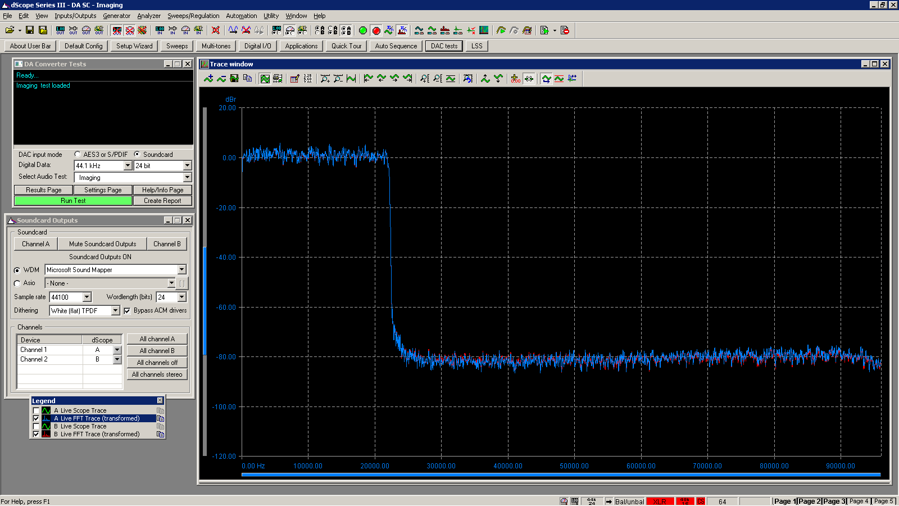
Task: Open the Microsoft Sound Mapper dropdown
Action: point(181,270)
